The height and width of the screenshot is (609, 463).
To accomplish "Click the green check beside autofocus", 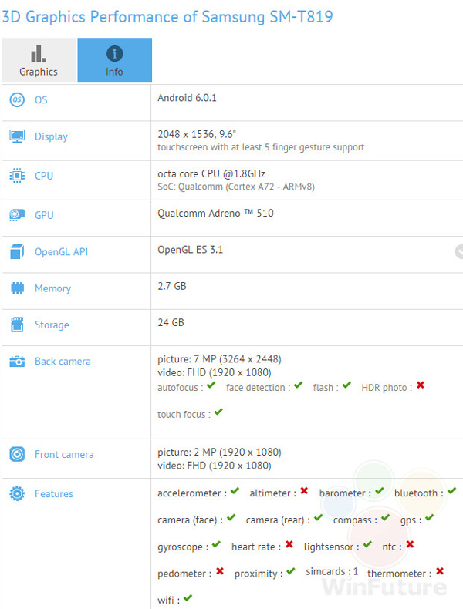I will [x=211, y=386].
